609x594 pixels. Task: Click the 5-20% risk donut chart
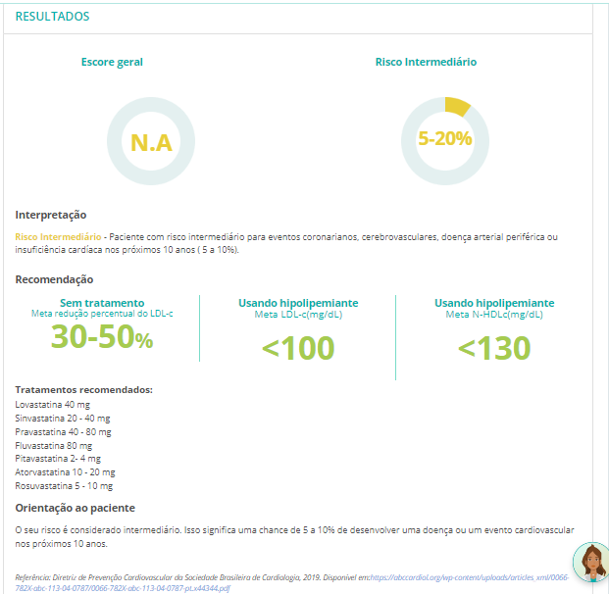click(445, 139)
